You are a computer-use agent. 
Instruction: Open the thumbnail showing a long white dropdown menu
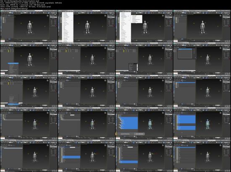point(87,26)
